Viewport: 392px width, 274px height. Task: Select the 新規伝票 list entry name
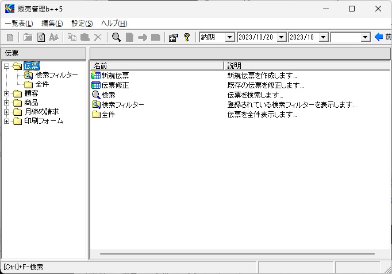coord(115,75)
